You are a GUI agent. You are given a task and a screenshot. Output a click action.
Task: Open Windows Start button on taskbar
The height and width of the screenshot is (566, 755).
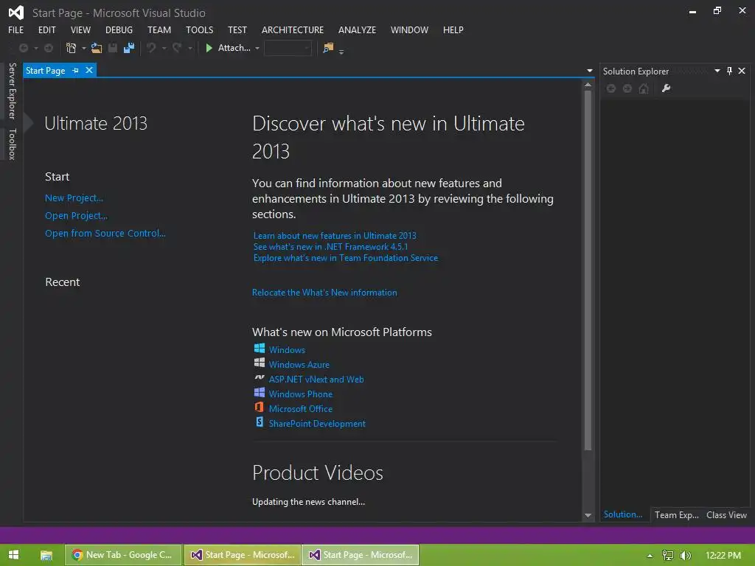coord(13,555)
